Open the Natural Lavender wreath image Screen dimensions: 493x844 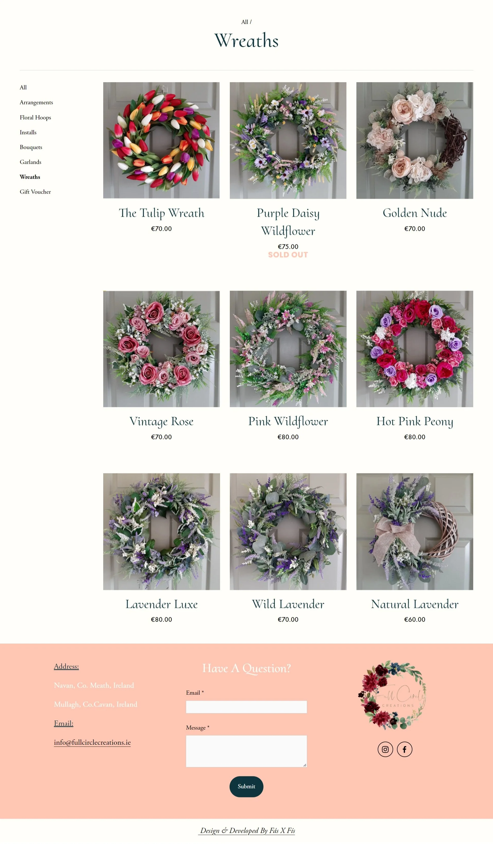click(415, 532)
